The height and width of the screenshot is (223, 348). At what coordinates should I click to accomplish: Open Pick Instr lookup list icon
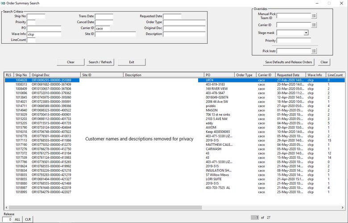tap(314, 51)
